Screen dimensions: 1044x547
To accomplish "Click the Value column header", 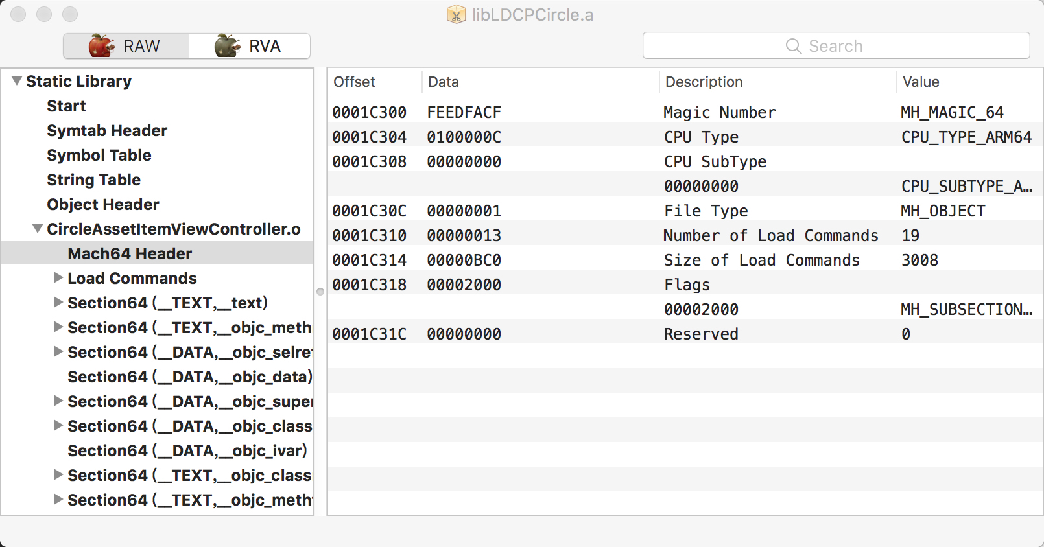I will coord(970,82).
